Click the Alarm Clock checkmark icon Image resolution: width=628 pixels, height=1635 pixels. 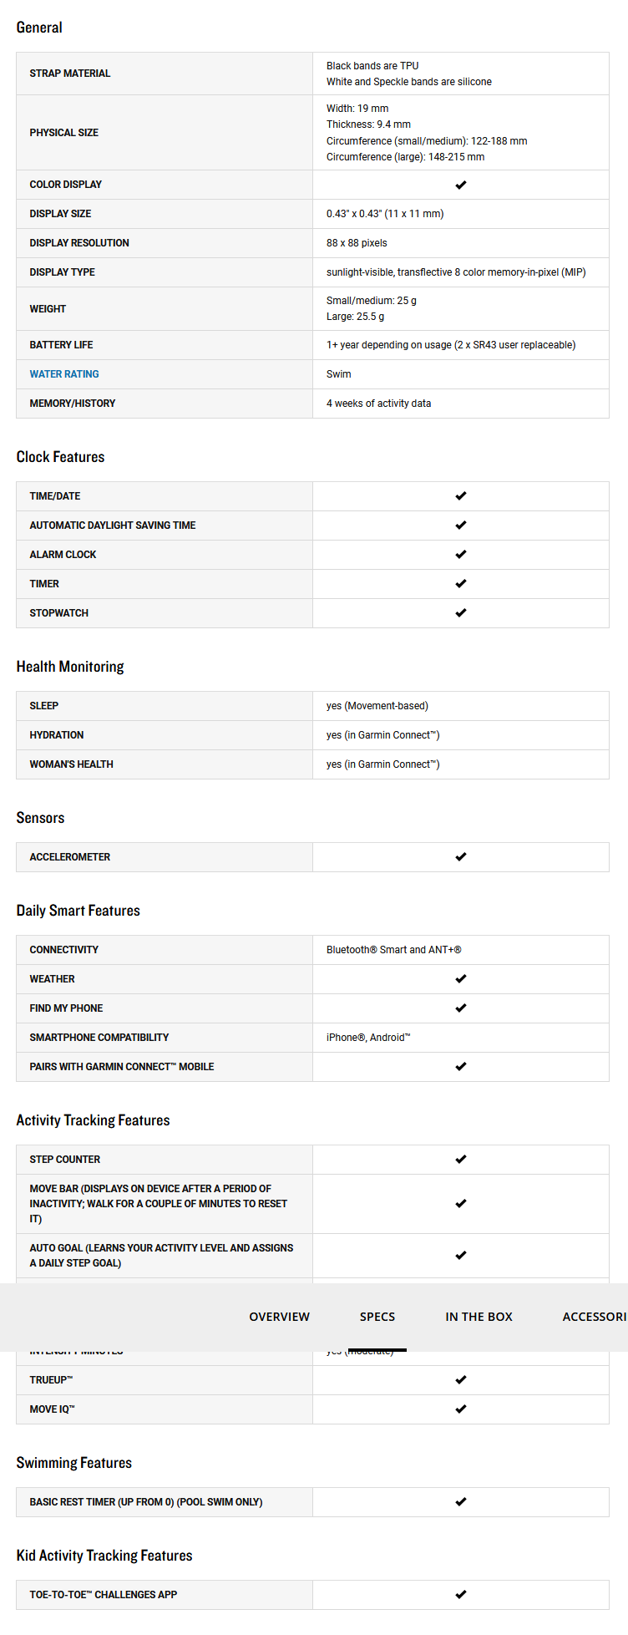pyautogui.click(x=461, y=555)
